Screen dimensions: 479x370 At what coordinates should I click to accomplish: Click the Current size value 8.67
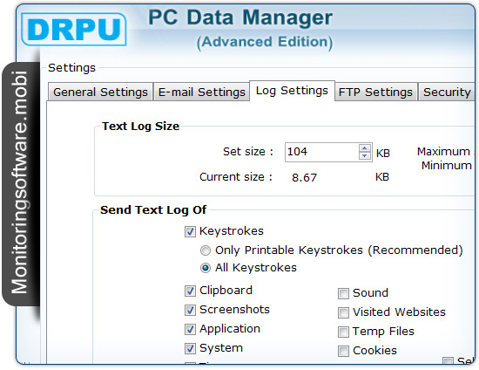point(304,177)
